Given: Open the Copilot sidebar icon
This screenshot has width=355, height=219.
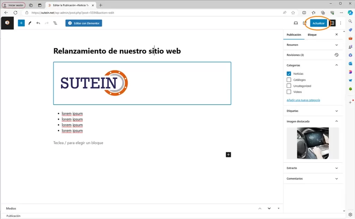Looking at the screenshot, I should click(350, 13).
